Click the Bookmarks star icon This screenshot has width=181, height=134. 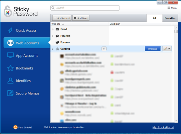(10, 68)
